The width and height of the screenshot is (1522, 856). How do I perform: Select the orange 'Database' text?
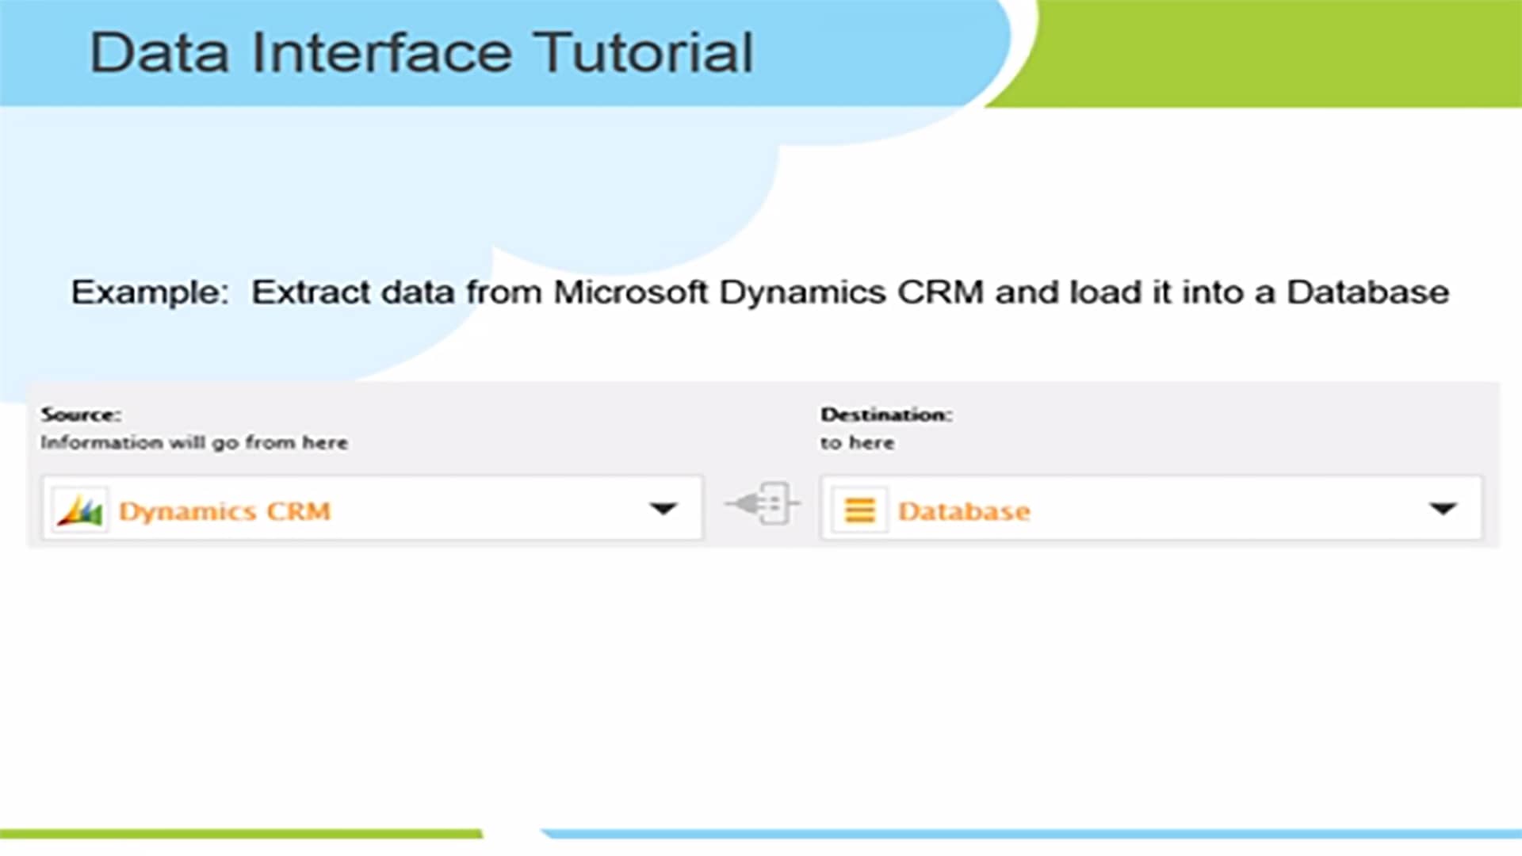pyautogui.click(x=964, y=511)
